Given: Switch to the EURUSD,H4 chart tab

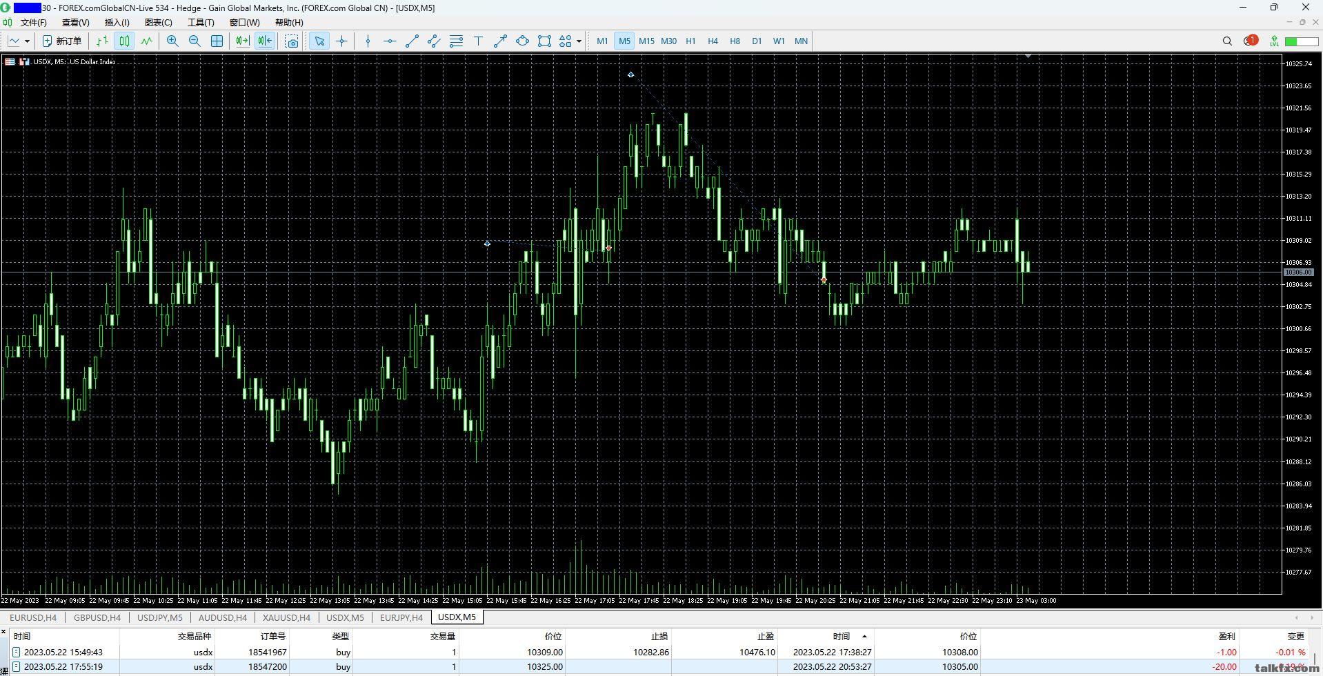Looking at the screenshot, I should 33,617.
